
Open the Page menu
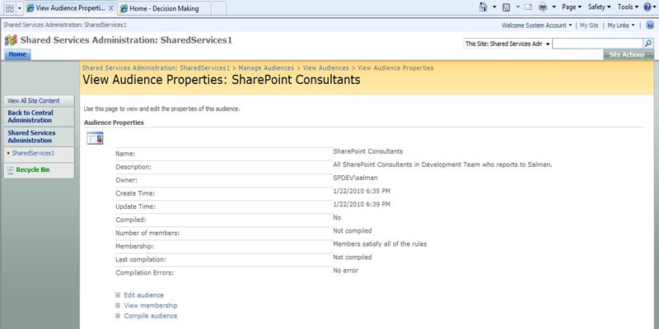[572, 7]
